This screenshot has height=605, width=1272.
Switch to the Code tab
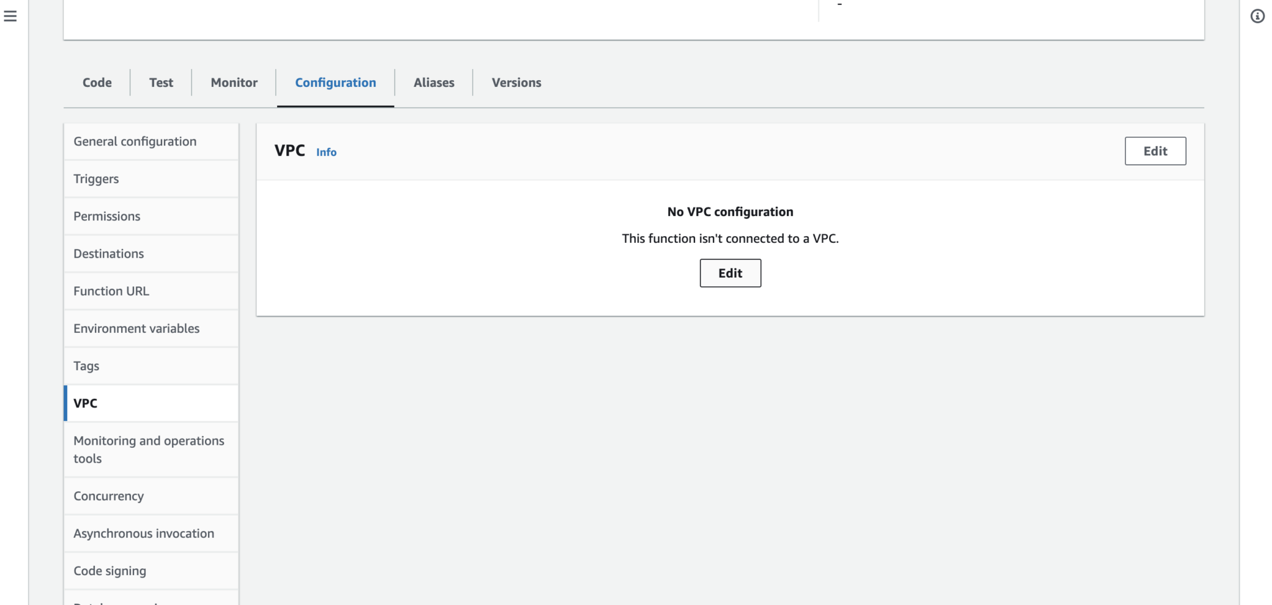[x=97, y=82]
